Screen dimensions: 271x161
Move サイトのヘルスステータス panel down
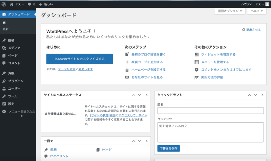pyautogui.click(x=140, y=95)
